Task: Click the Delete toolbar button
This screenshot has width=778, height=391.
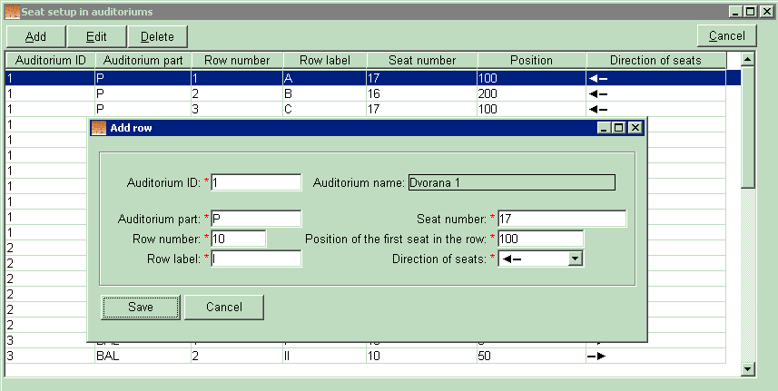Action: pyautogui.click(x=157, y=36)
